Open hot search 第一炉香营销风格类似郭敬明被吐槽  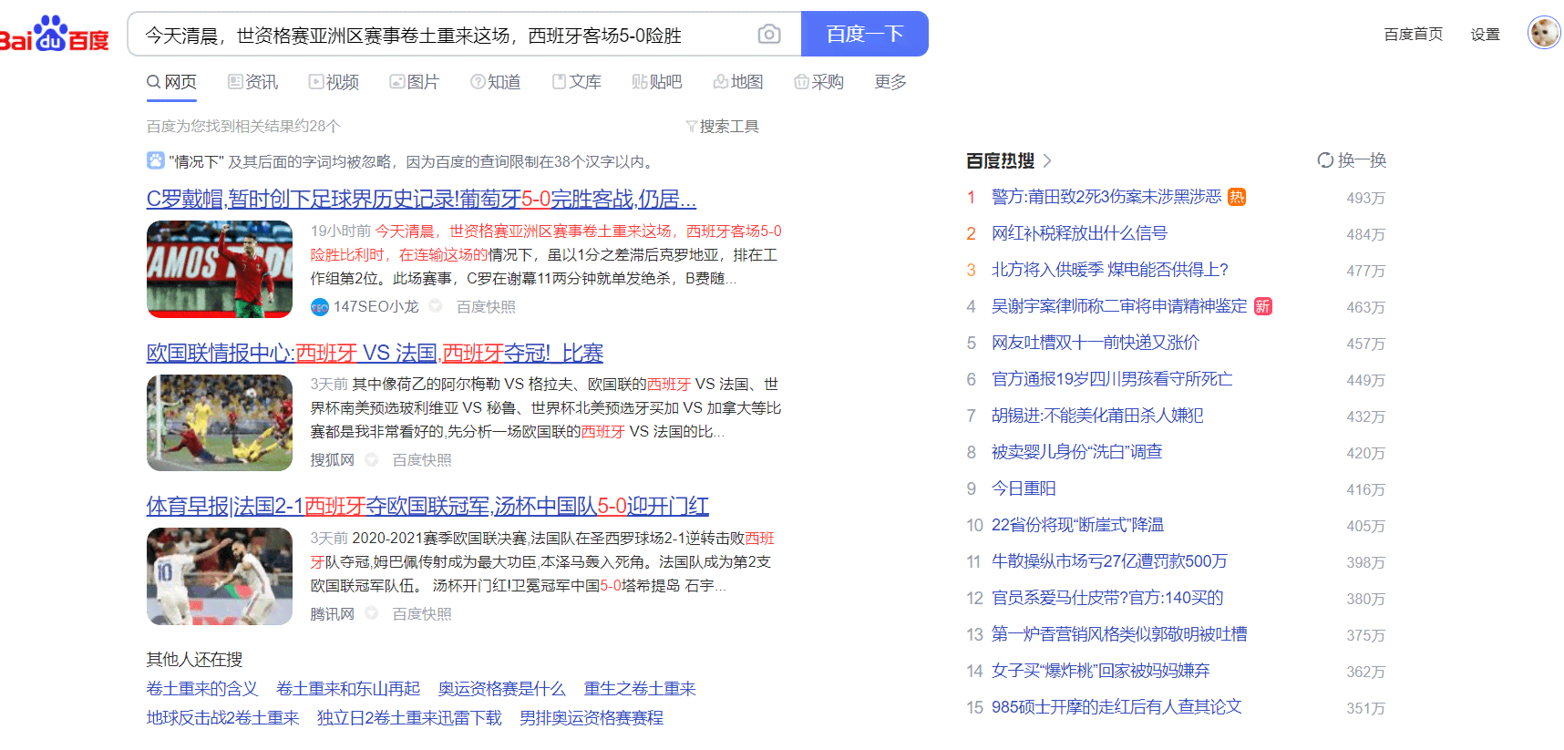pyautogui.click(x=1119, y=634)
